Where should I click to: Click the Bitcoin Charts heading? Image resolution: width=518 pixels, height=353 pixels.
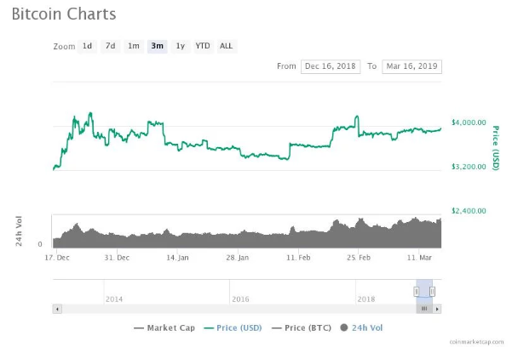click(x=64, y=14)
